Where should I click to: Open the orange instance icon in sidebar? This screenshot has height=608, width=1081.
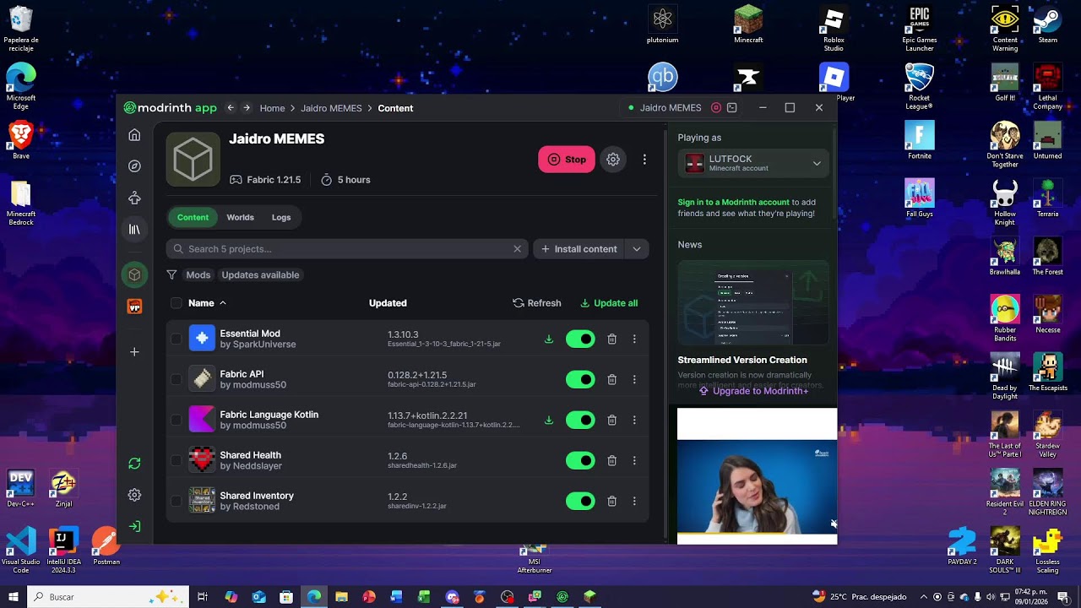click(x=134, y=307)
